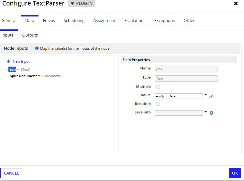Select the Json input in the tree
The width and height of the screenshot is (244, 181).
coord(12,69)
